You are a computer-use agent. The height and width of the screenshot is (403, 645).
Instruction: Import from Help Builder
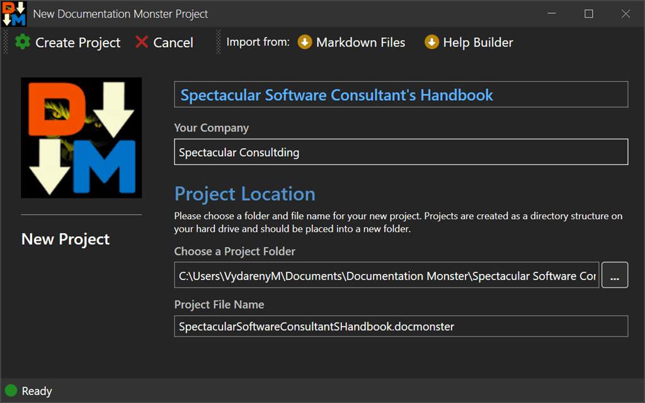[469, 42]
